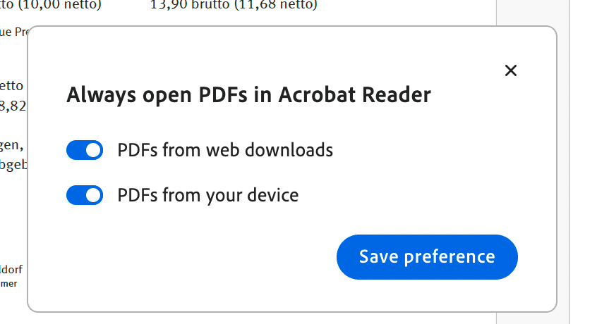The height and width of the screenshot is (324, 597).
Task: Click the partially hidden "ldorf" text
Action: click(x=12, y=268)
